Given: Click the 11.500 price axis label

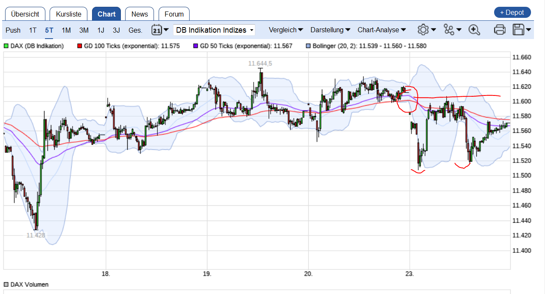Looking at the screenshot, I should click(522, 176).
